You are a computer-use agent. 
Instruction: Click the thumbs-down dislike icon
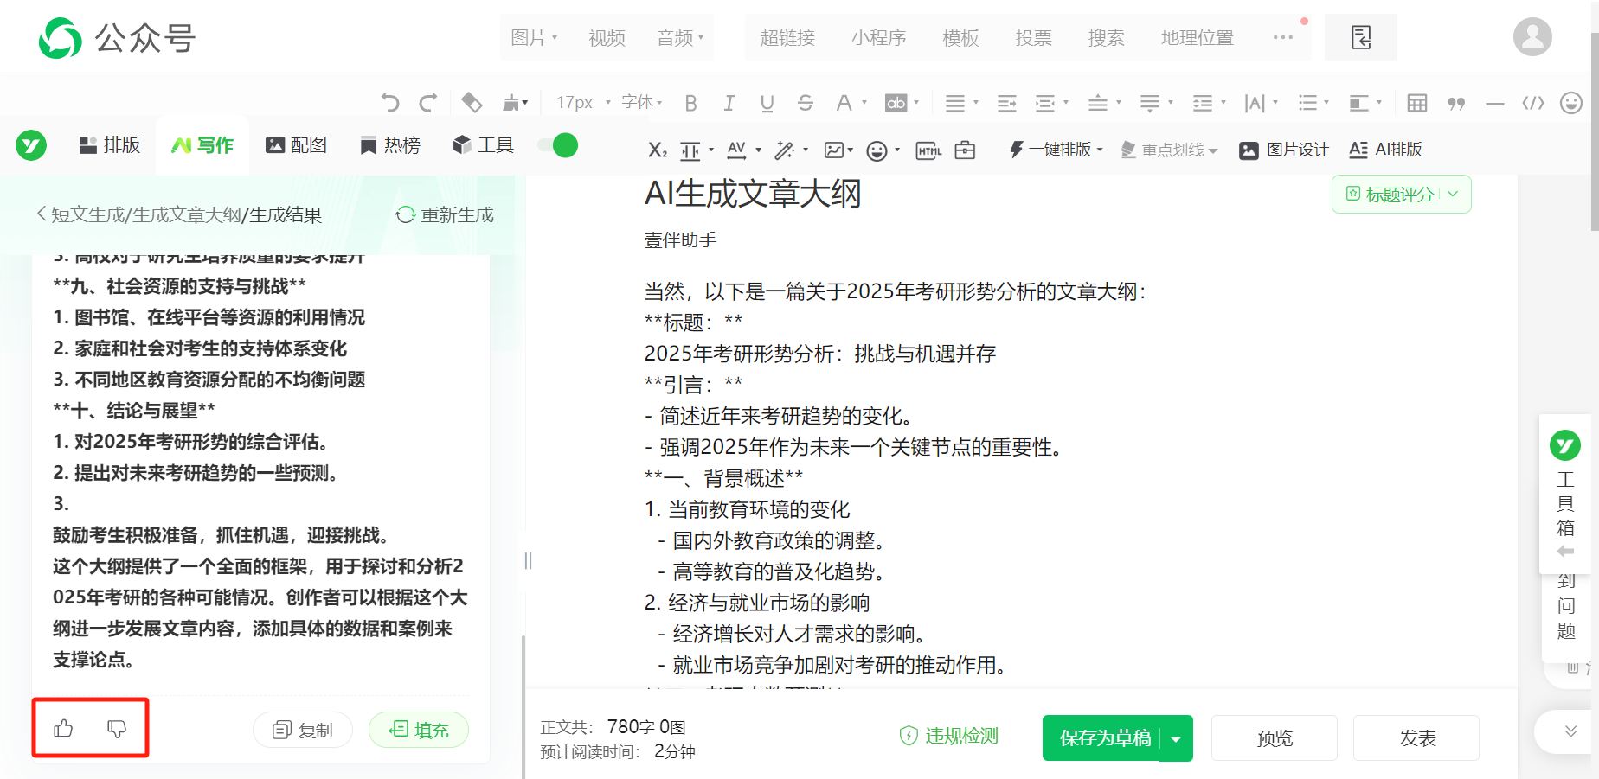pyautogui.click(x=117, y=728)
